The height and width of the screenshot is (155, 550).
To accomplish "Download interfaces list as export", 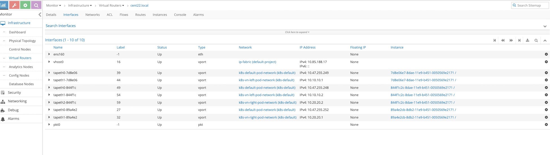I will point(527,41).
